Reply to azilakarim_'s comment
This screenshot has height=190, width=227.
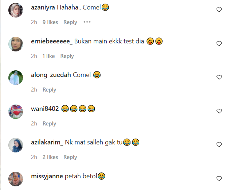coord(70,157)
